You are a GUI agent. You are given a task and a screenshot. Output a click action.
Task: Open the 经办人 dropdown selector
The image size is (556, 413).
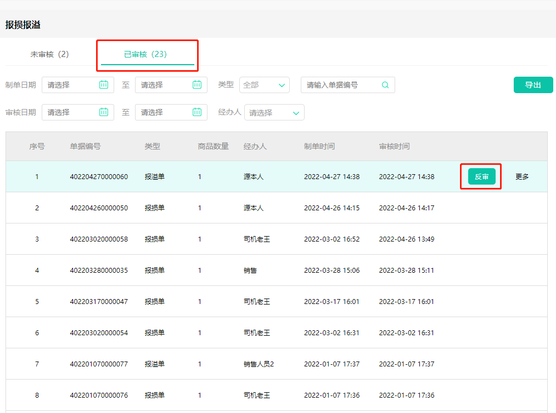pos(274,112)
